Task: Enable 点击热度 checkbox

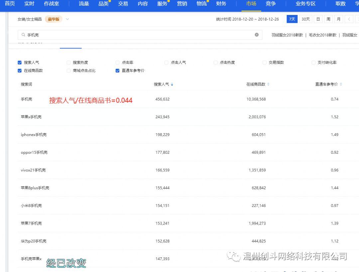Action: pyautogui.click(x=215, y=62)
